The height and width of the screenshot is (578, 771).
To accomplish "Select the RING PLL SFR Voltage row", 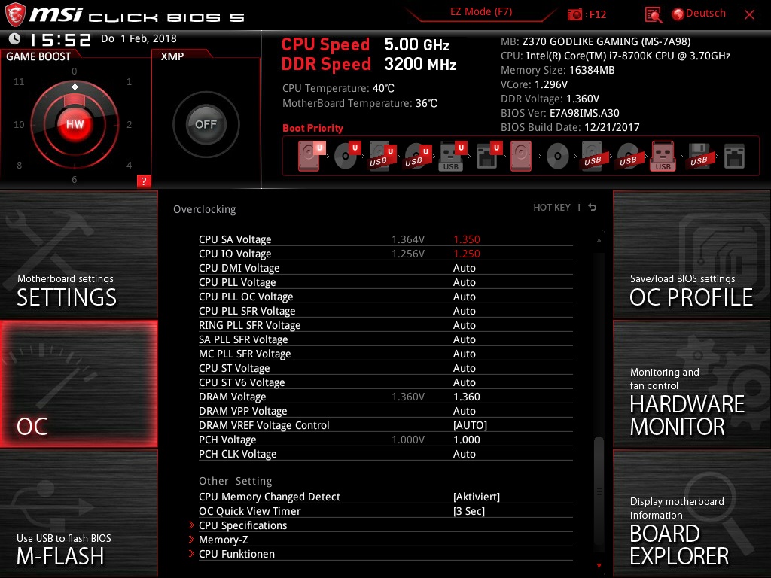I will 385,325.
